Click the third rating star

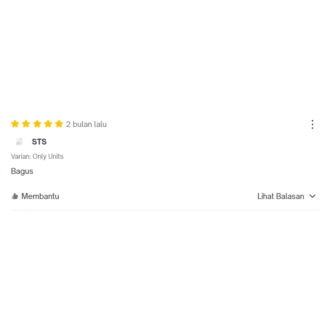pos(37,124)
